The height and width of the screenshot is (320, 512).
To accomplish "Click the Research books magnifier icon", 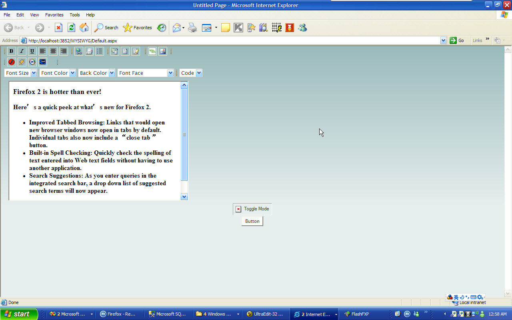I will click(263, 28).
